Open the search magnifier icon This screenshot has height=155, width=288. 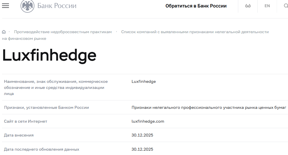(286, 6)
